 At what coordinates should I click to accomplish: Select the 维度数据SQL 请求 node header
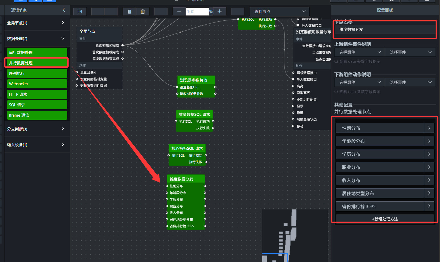(194, 114)
